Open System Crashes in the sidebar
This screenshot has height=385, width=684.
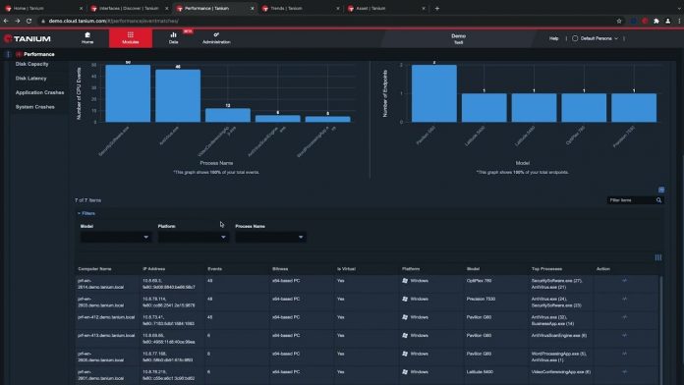[35, 107]
